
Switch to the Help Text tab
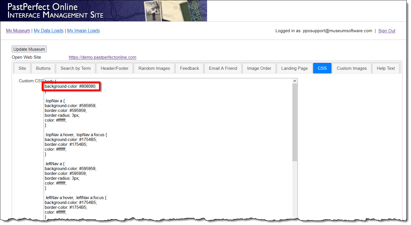[x=386, y=68]
